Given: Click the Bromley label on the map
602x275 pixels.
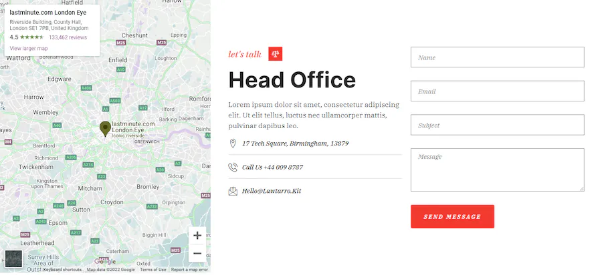Looking at the screenshot, I should [x=148, y=187].
